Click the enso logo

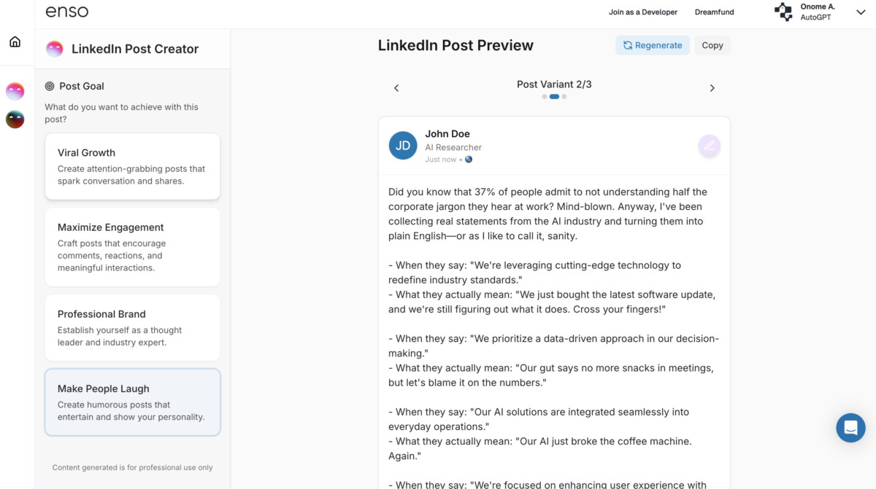(66, 12)
